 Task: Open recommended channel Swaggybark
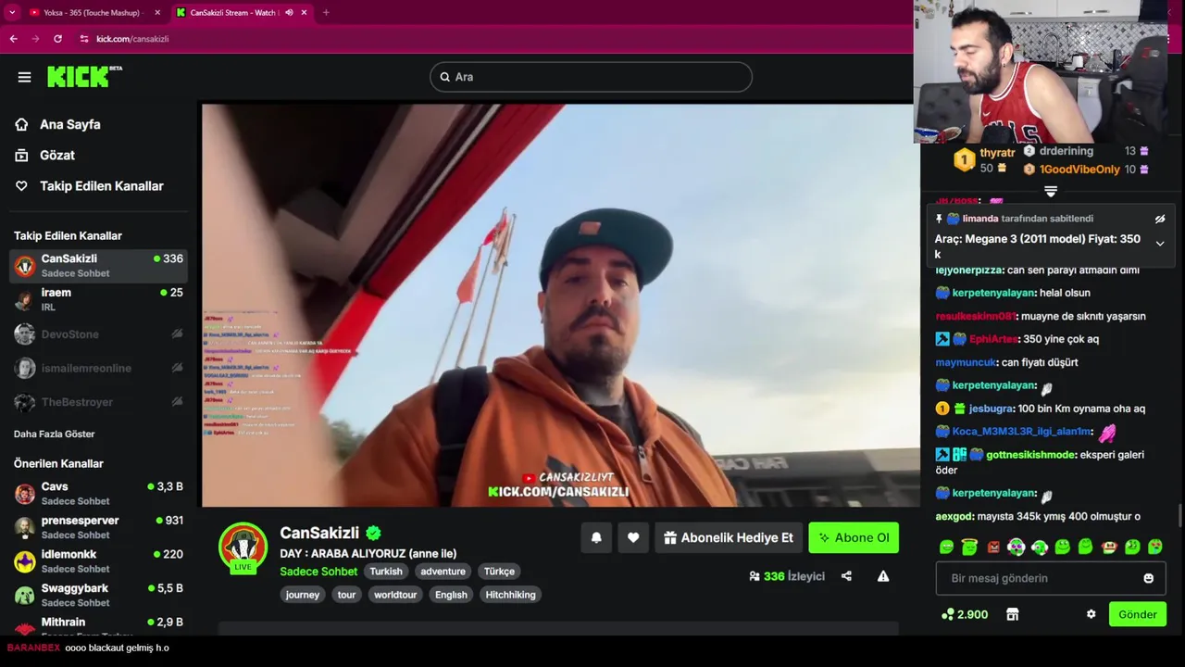point(99,595)
